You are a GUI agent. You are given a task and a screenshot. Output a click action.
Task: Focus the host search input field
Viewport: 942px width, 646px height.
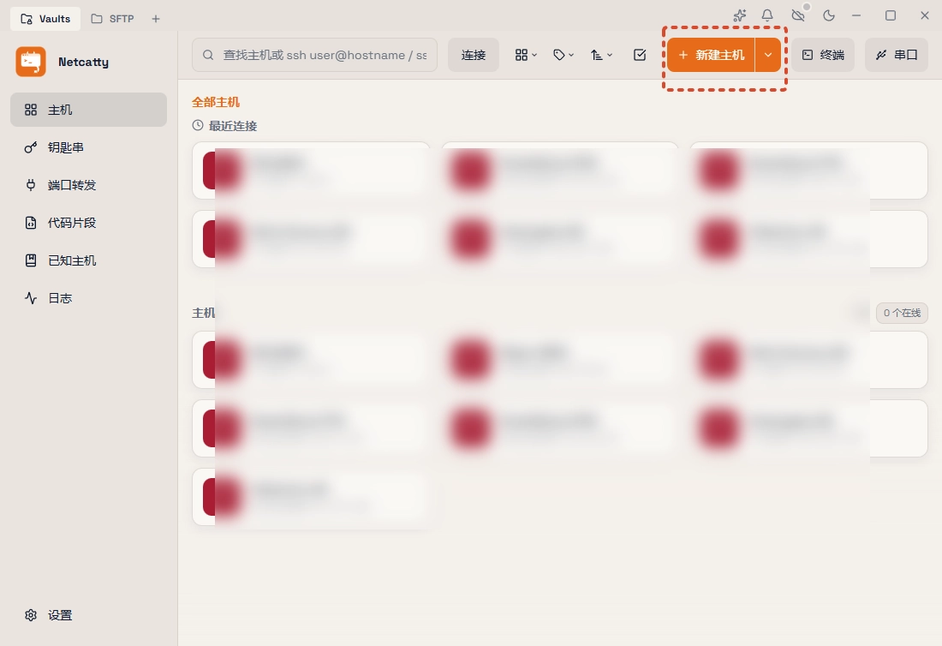[x=324, y=55]
